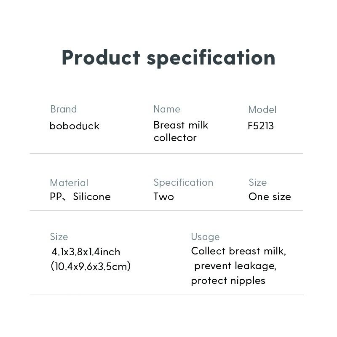Click the protect nipples text line
The image size is (337, 337).
[228, 281]
